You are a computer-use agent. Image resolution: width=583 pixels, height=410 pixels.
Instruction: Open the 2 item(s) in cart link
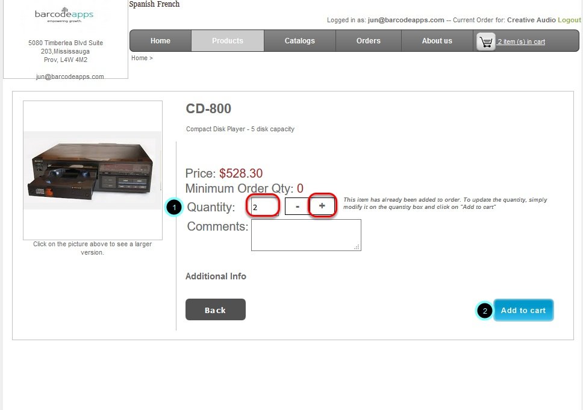click(x=522, y=42)
